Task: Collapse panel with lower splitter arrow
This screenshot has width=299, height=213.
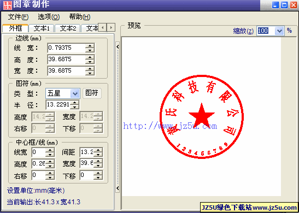Action: pyautogui.click(x=118, y=188)
